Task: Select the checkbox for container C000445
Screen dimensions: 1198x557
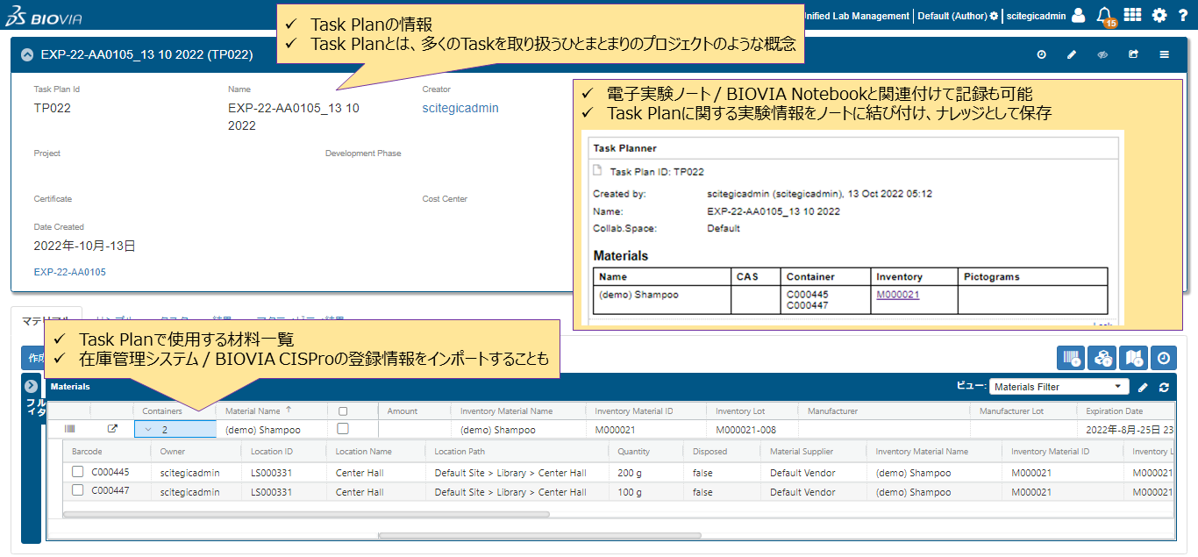Action: [x=78, y=472]
